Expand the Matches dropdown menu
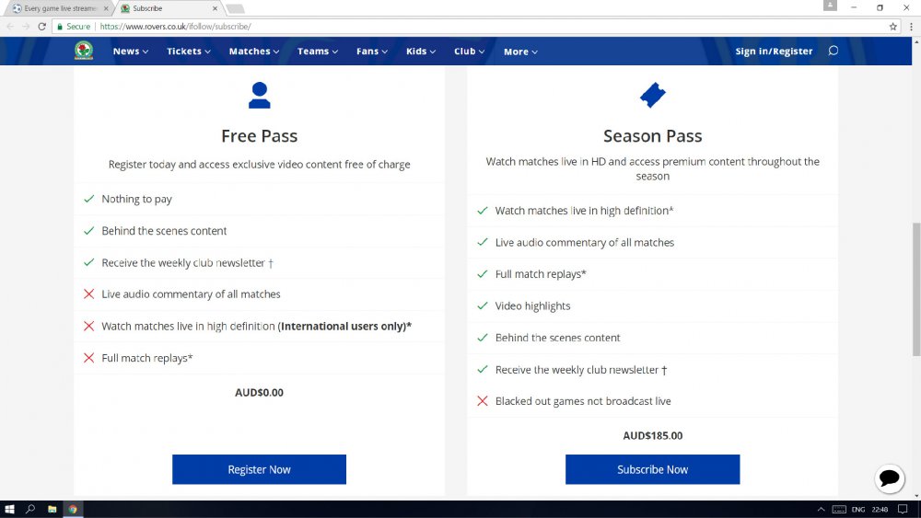The image size is (921, 518). [254, 52]
